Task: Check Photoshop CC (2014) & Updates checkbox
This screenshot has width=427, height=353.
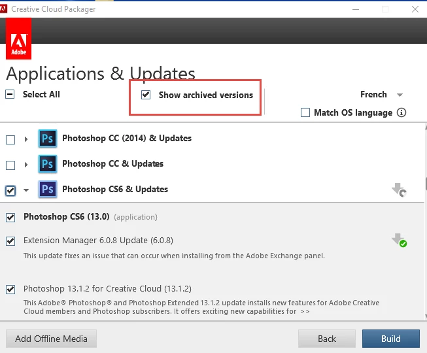Action: click(10, 140)
